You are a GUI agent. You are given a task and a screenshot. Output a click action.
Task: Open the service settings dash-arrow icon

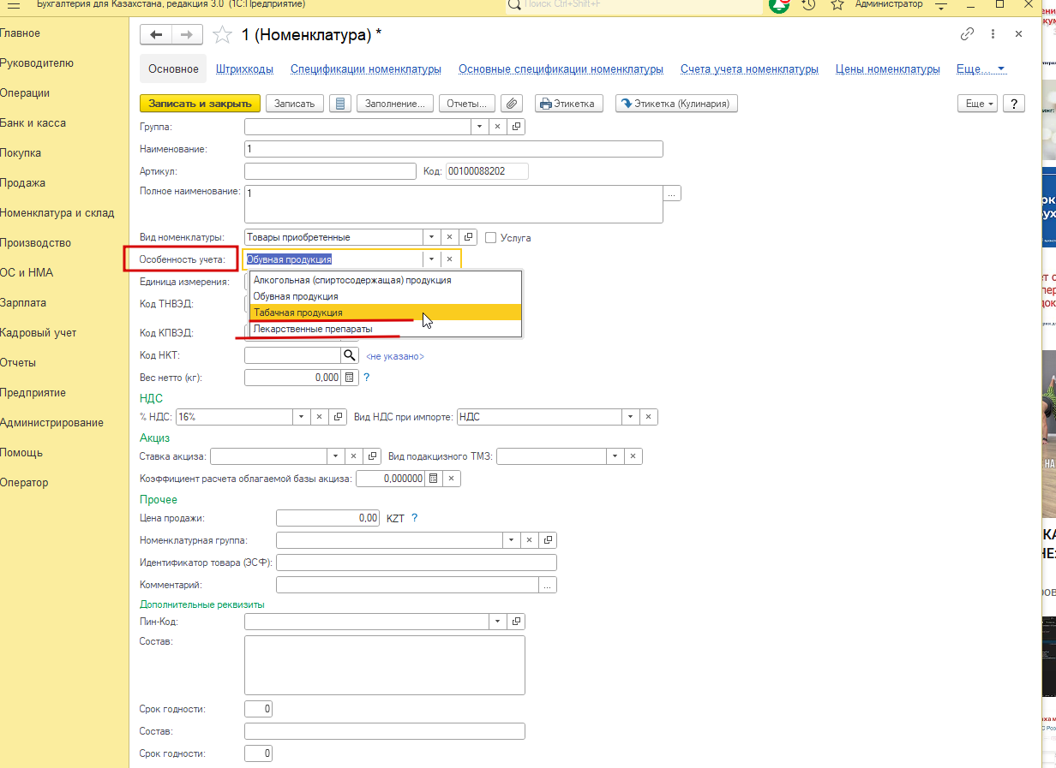point(941,5)
